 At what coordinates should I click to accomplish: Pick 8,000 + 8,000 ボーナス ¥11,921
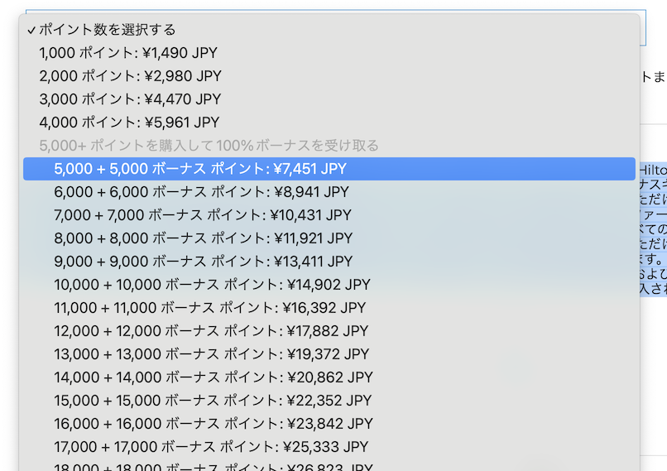coord(329,238)
